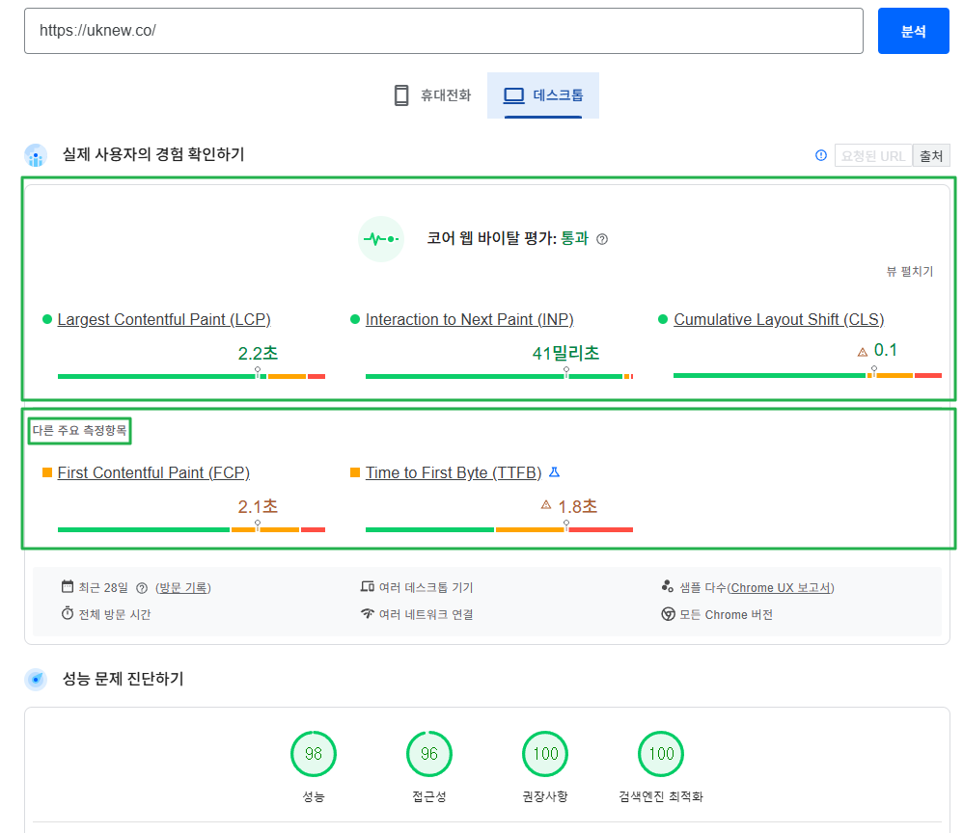The width and height of the screenshot is (963, 833).
Task: Click the URL input field containing uknew.co
Action: point(444,31)
